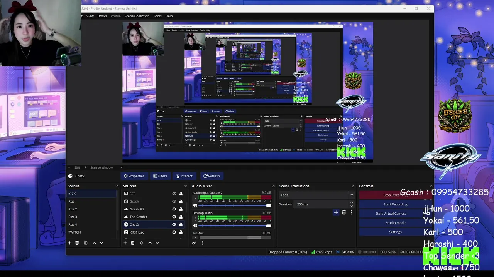The height and width of the screenshot is (277, 494).
Task: Enable Studio Mode
Action: (x=395, y=223)
